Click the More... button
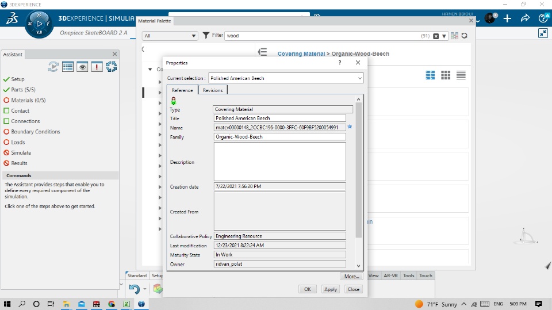 coord(351,277)
